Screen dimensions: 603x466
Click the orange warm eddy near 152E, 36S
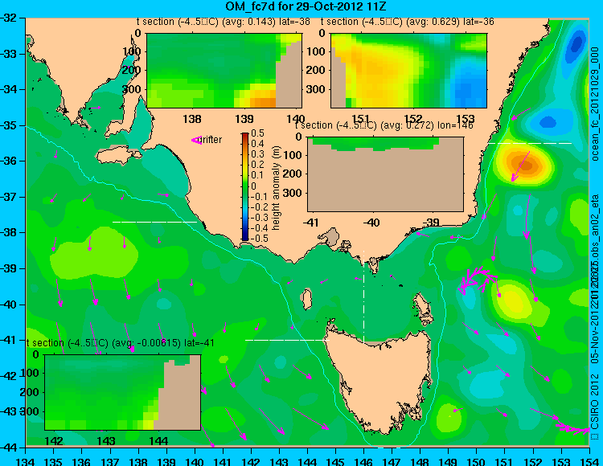tap(524, 165)
